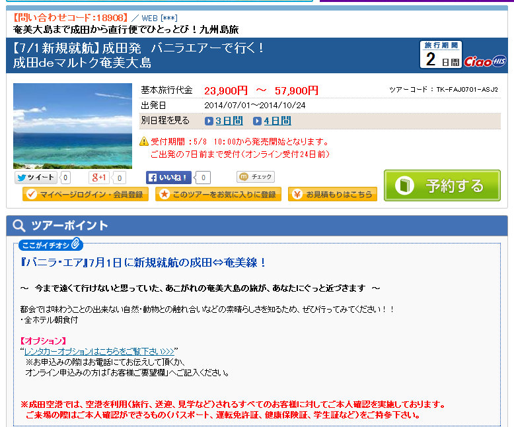Add tour via このツアーをお気に入りに登録

click(218, 194)
